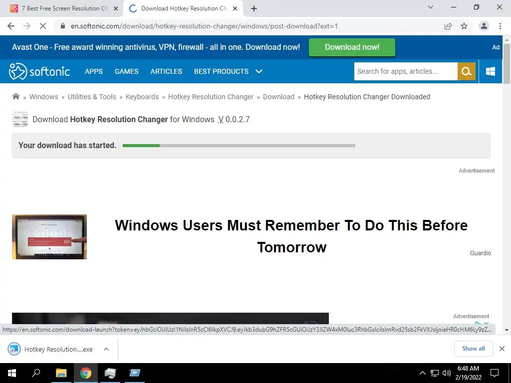This screenshot has height=383, width=511.
Task: Open the Windows Start menu
Action: point(12,373)
